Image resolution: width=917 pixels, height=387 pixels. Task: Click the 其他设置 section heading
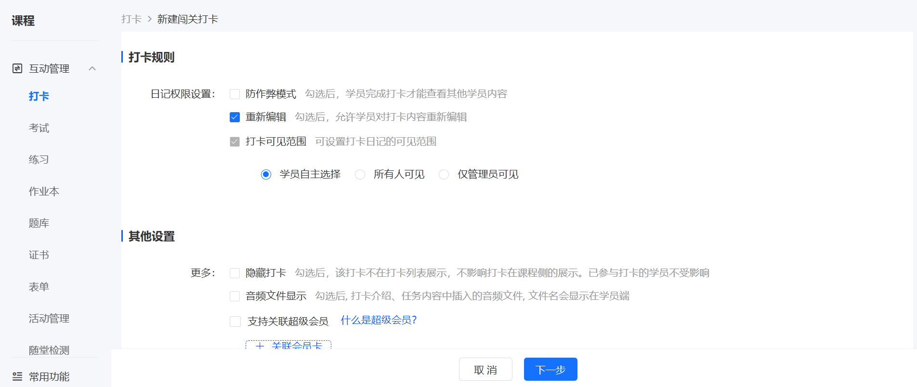152,236
